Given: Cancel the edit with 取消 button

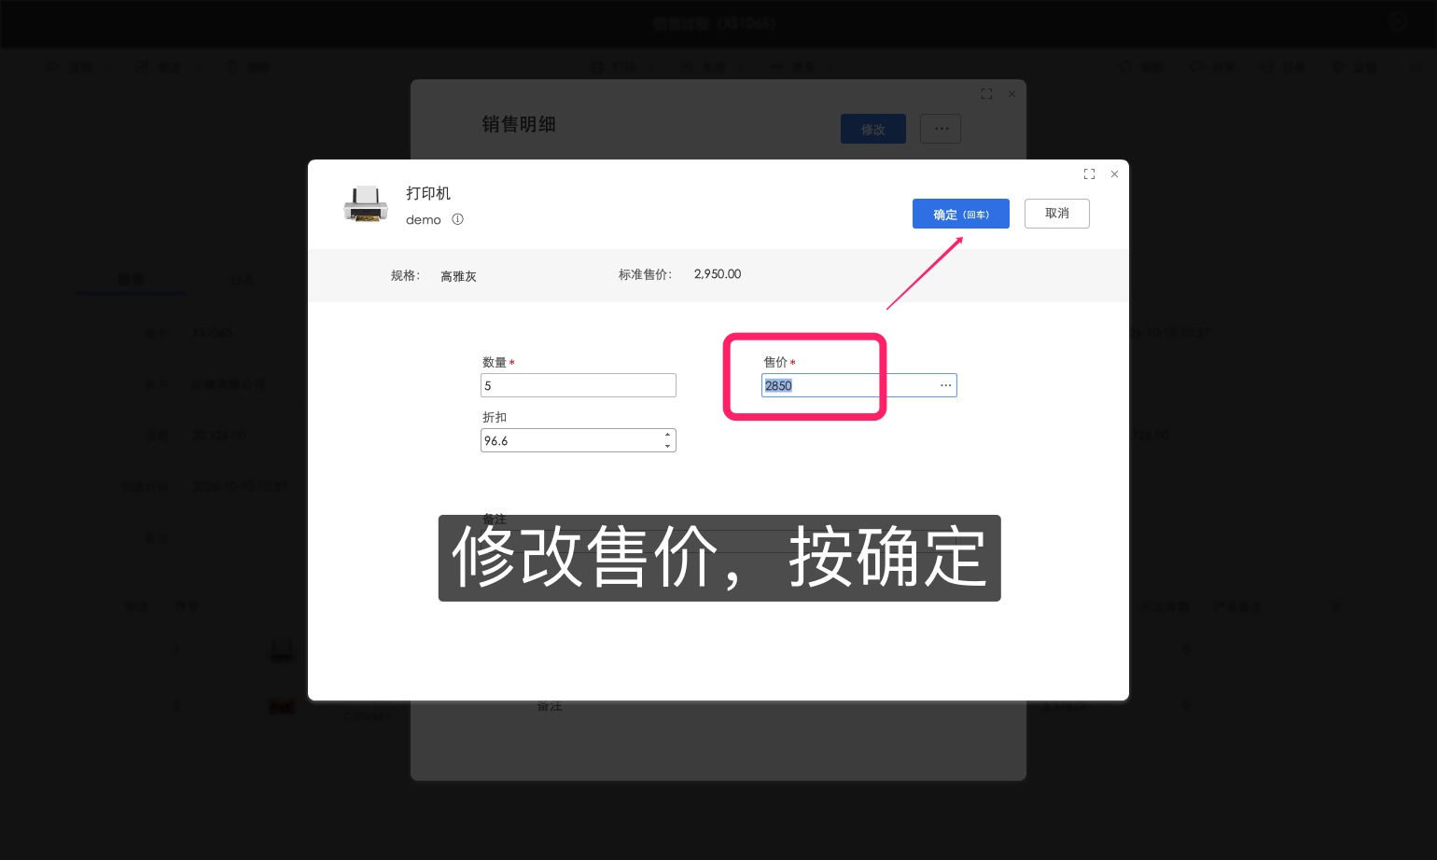Looking at the screenshot, I should (1056, 214).
